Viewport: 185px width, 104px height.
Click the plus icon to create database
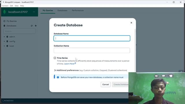pyautogui.click(x=36, y=26)
